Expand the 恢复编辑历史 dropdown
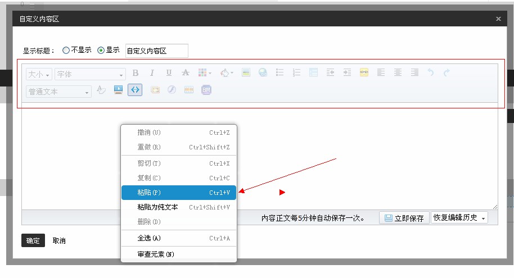The height and width of the screenshot is (278, 514). (x=459, y=218)
